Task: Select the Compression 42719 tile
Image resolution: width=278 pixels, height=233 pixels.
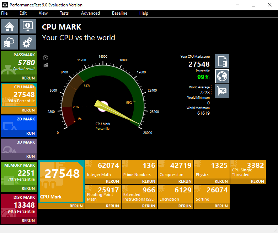Action: coord(176,170)
